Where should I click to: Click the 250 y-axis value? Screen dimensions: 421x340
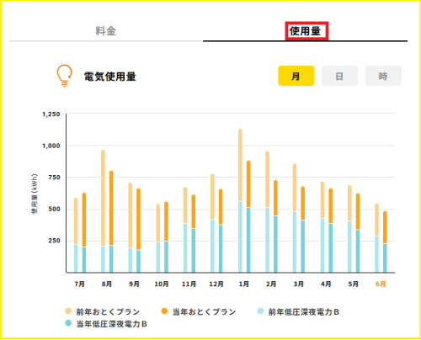coord(54,241)
